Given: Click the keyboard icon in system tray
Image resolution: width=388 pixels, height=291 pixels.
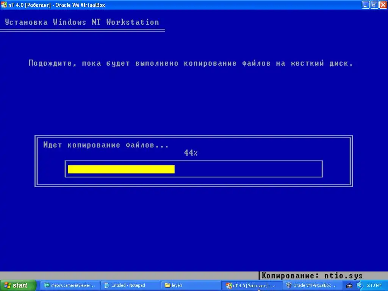Looking at the screenshot, I should (x=349, y=286).
